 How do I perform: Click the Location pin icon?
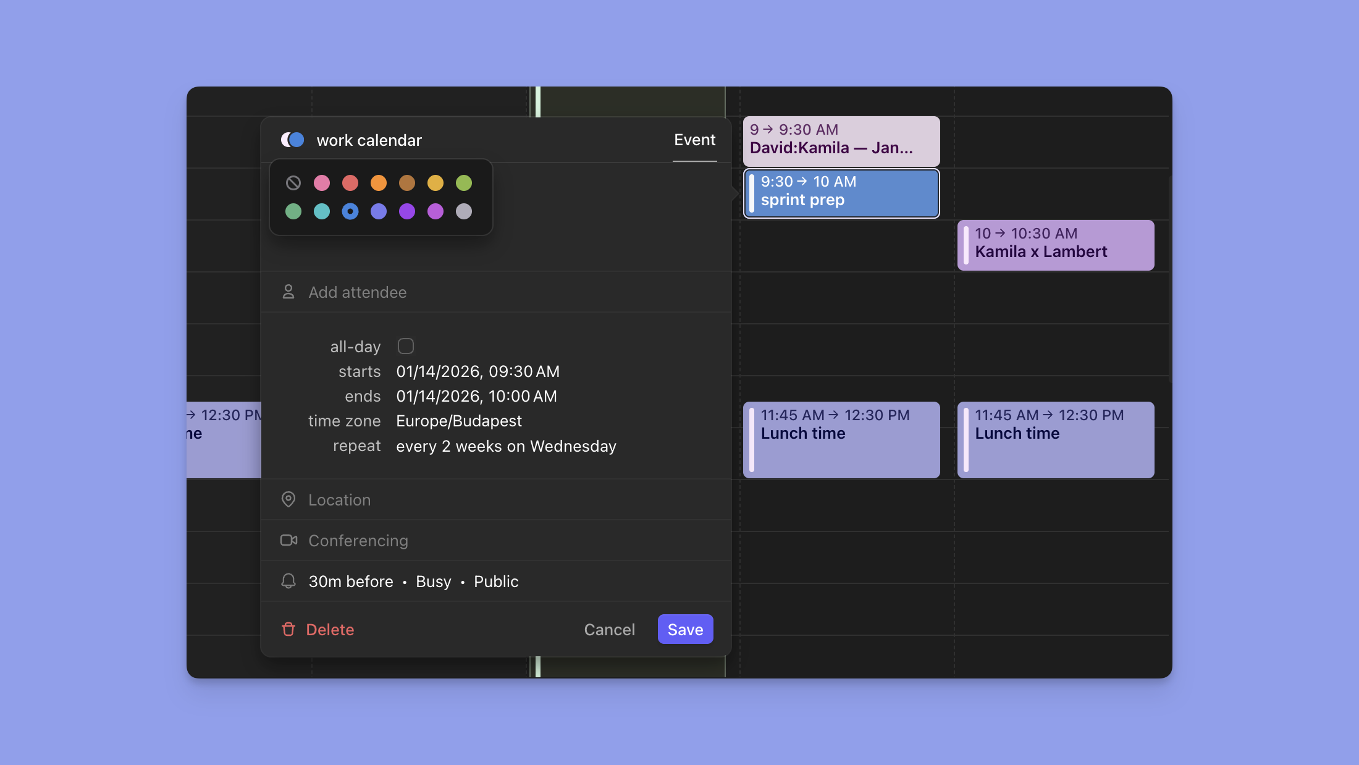click(x=289, y=499)
